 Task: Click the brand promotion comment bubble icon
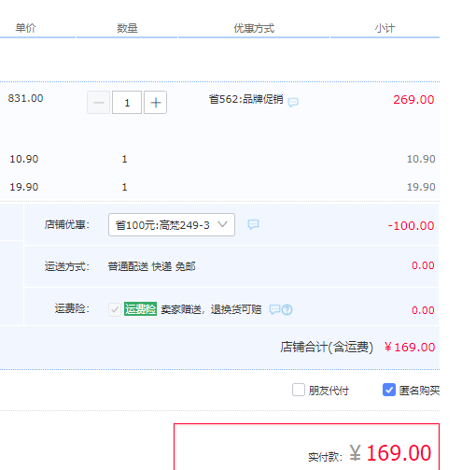tap(293, 102)
